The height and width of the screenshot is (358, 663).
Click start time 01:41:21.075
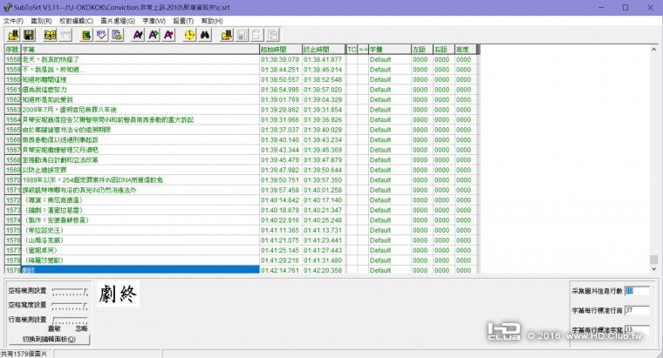[x=280, y=240]
